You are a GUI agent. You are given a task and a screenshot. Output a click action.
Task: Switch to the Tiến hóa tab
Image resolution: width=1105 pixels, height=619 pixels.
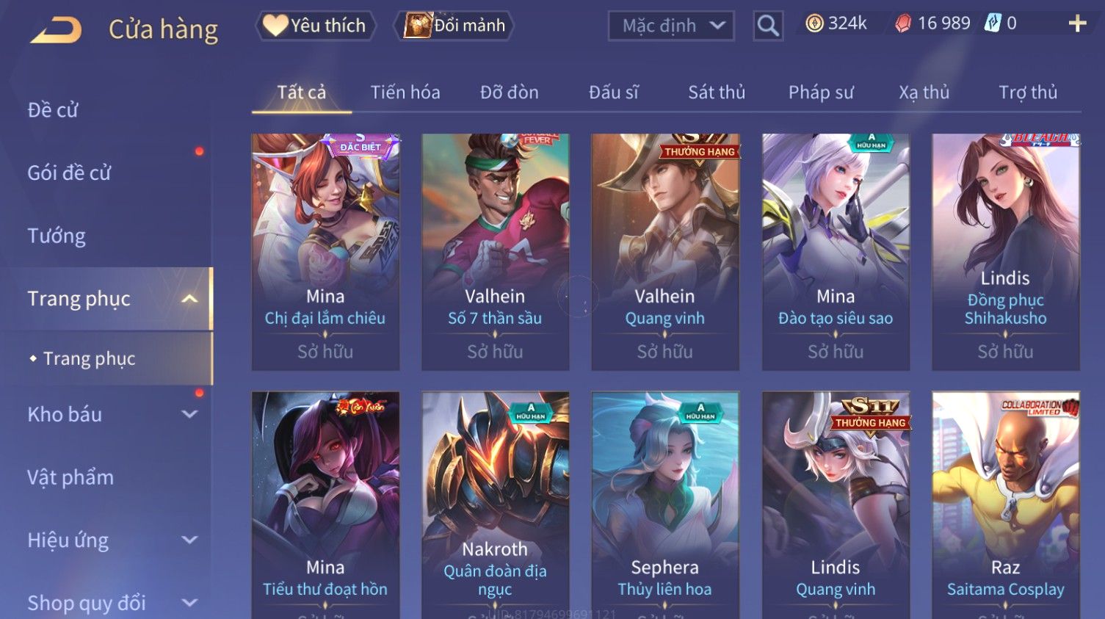click(x=405, y=93)
